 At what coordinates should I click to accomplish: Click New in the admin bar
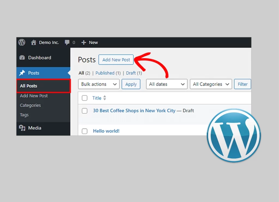click(x=93, y=42)
